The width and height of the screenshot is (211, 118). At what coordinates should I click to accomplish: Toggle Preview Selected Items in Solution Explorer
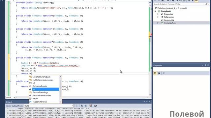pyautogui.click(x=196, y=1)
